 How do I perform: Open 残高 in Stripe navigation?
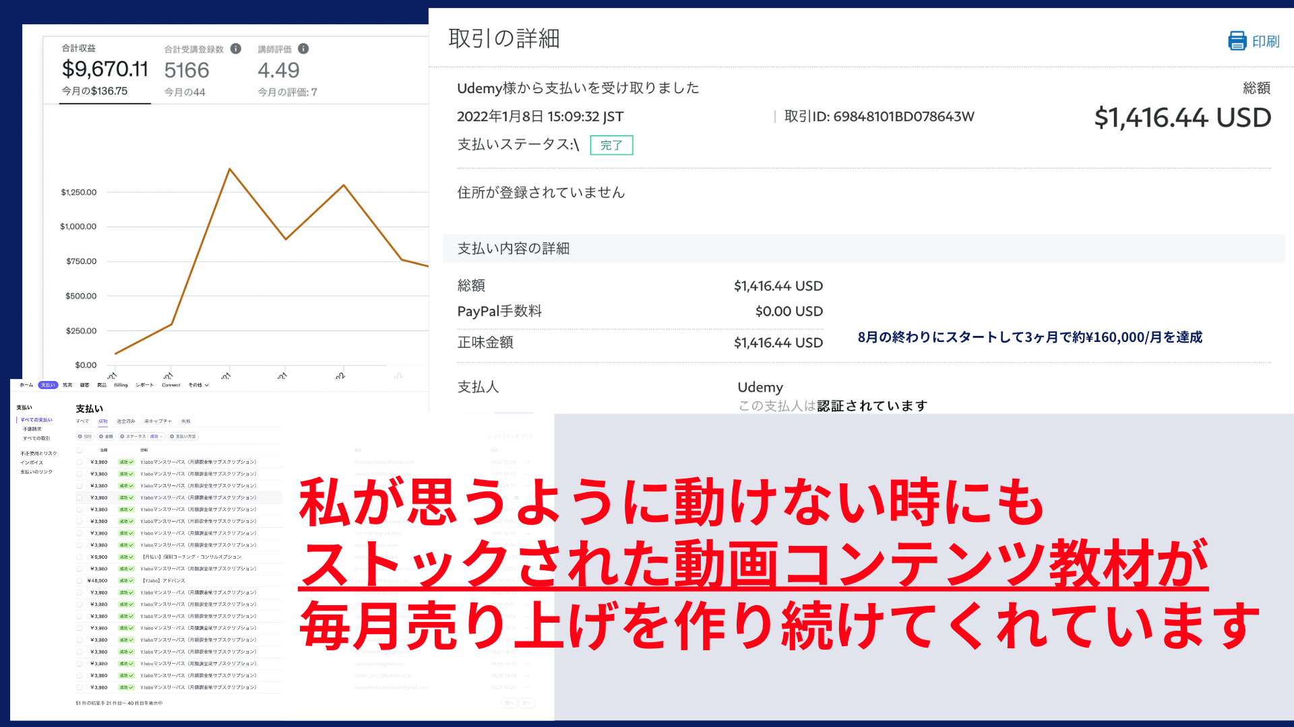click(x=67, y=385)
